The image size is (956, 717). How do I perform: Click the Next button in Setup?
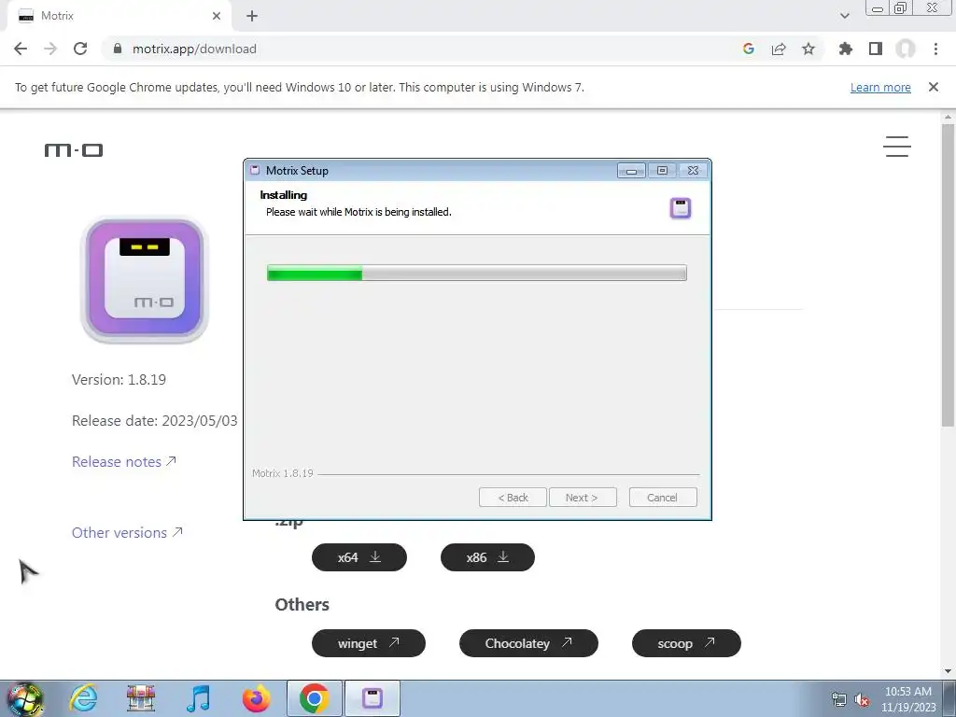pyautogui.click(x=583, y=498)
